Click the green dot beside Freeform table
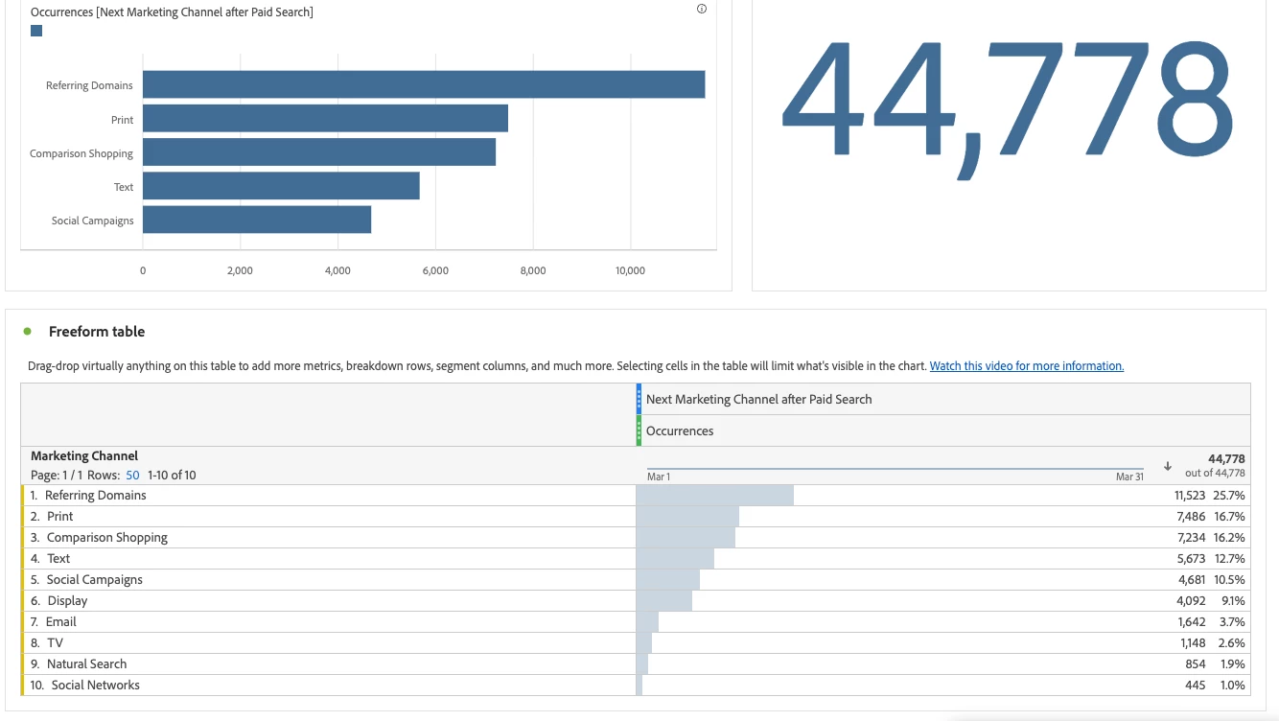1279x721 pixels. click(28, 332)
